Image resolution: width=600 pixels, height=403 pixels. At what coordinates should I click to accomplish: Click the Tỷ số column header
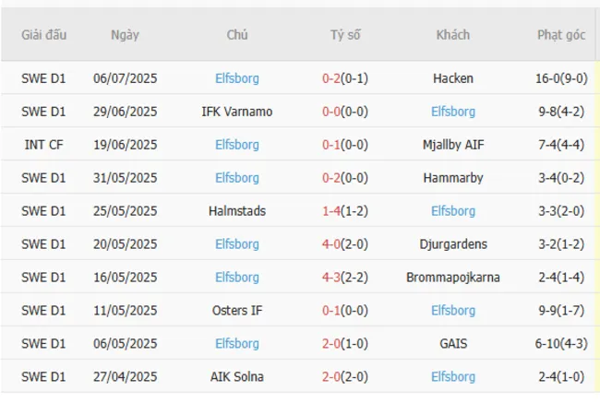[x=345, y=35]
